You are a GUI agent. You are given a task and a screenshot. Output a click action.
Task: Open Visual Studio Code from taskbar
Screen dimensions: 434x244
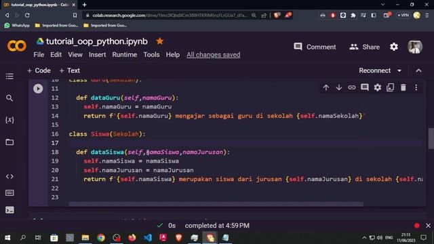click(x=148, y=238)
